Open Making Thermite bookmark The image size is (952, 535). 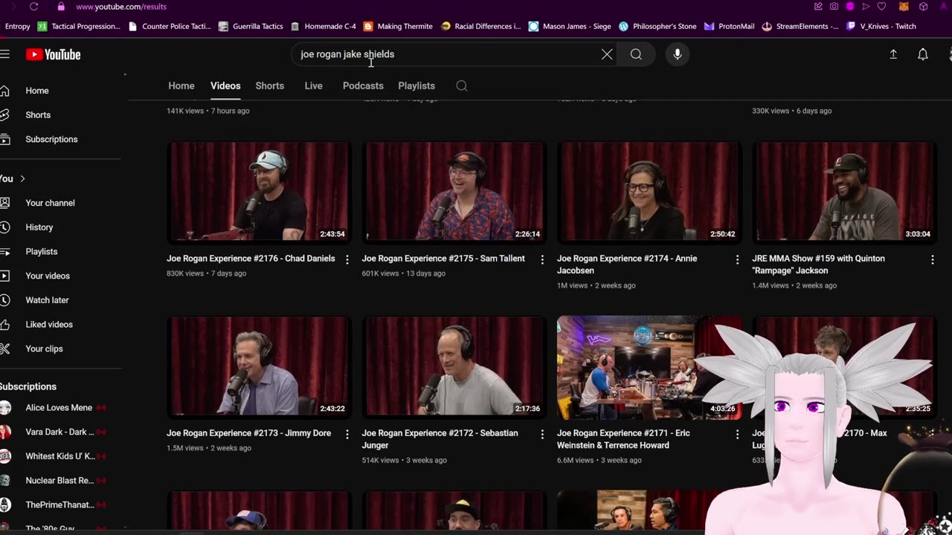[398, 26]
